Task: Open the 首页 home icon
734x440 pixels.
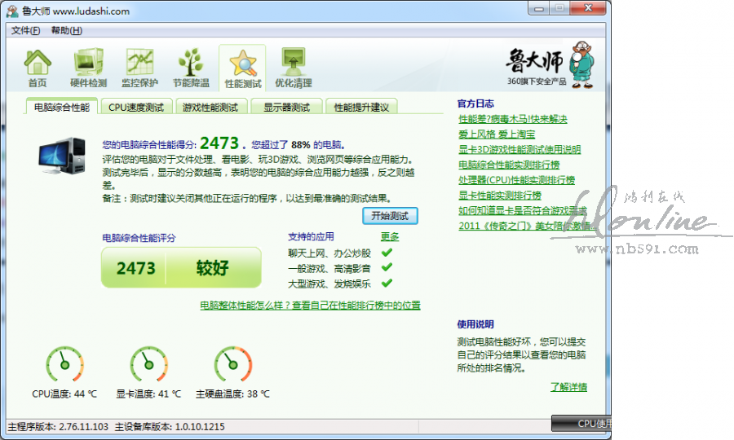Action: (x=37, y=67)
